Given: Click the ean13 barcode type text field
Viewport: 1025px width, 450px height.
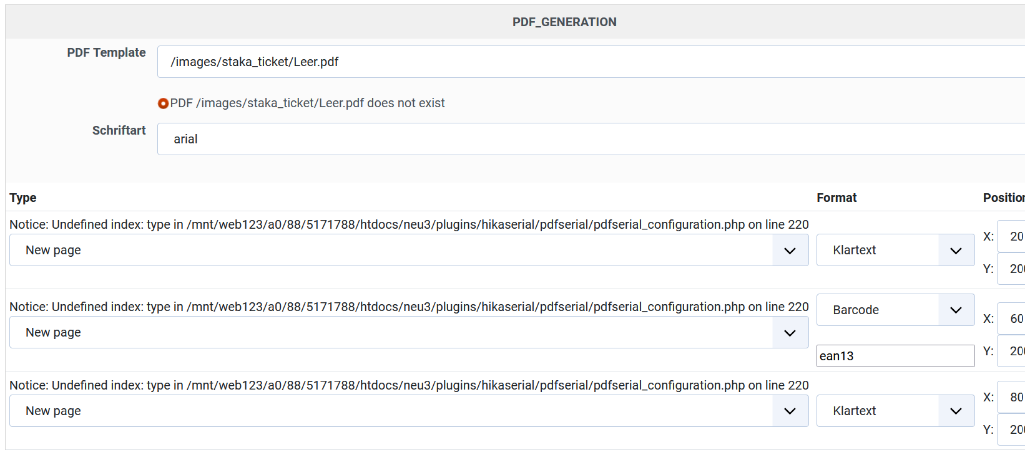Looking at the screenshot, I should (x=895, y=356).
